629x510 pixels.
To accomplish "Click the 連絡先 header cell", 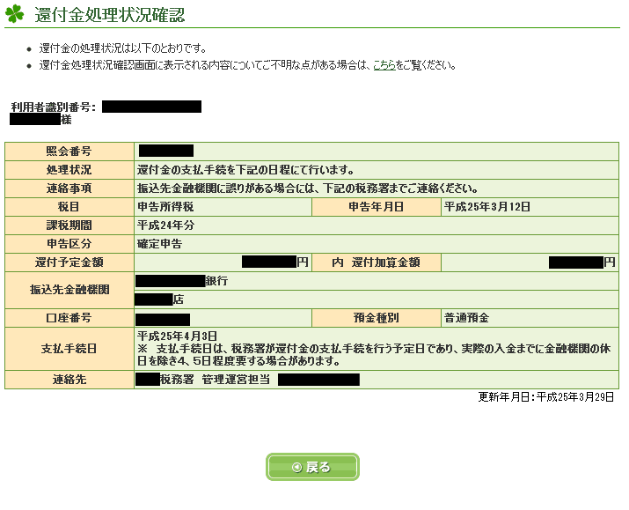I will [x=69, y=380].
